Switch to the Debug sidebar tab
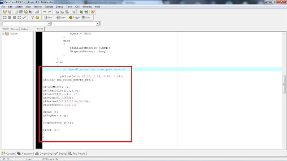Image resolution: width=287 pixels, height=161 pixels. (25, 29)
